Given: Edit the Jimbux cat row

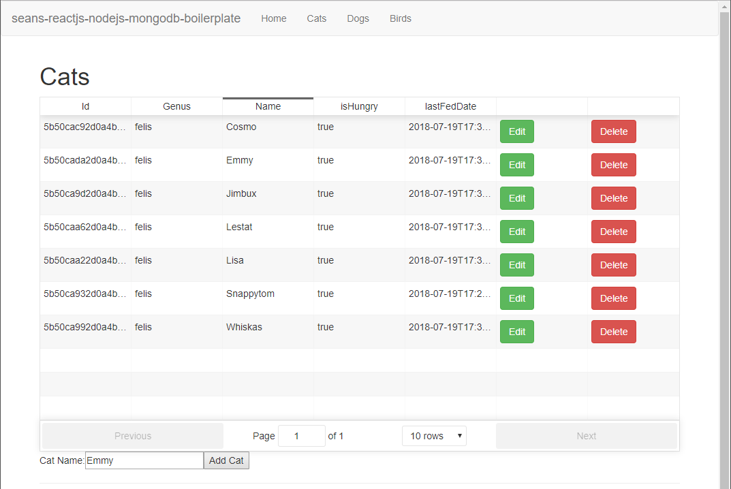Looking at the screenshot, I should tap(517, 198).
